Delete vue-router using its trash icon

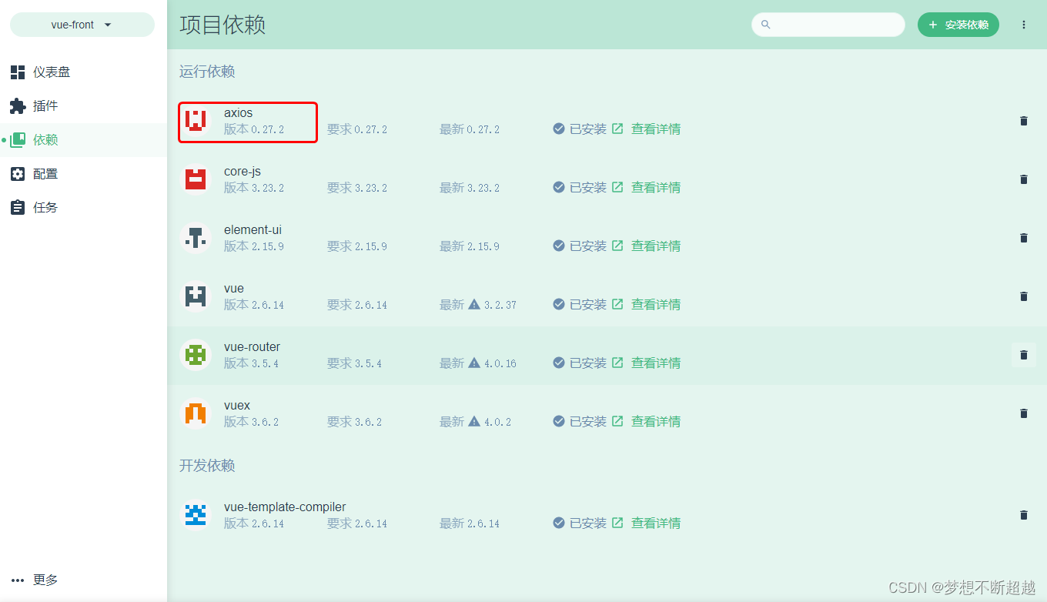(x=1024, y=355)
